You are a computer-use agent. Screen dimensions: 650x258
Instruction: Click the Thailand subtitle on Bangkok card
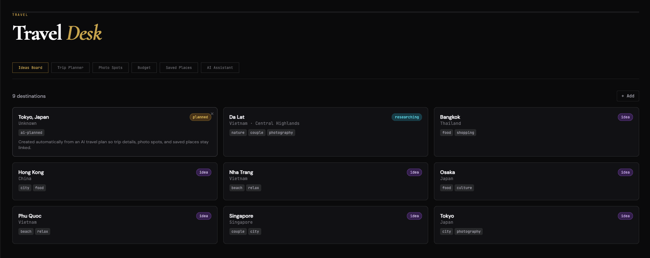pos(451,123)
